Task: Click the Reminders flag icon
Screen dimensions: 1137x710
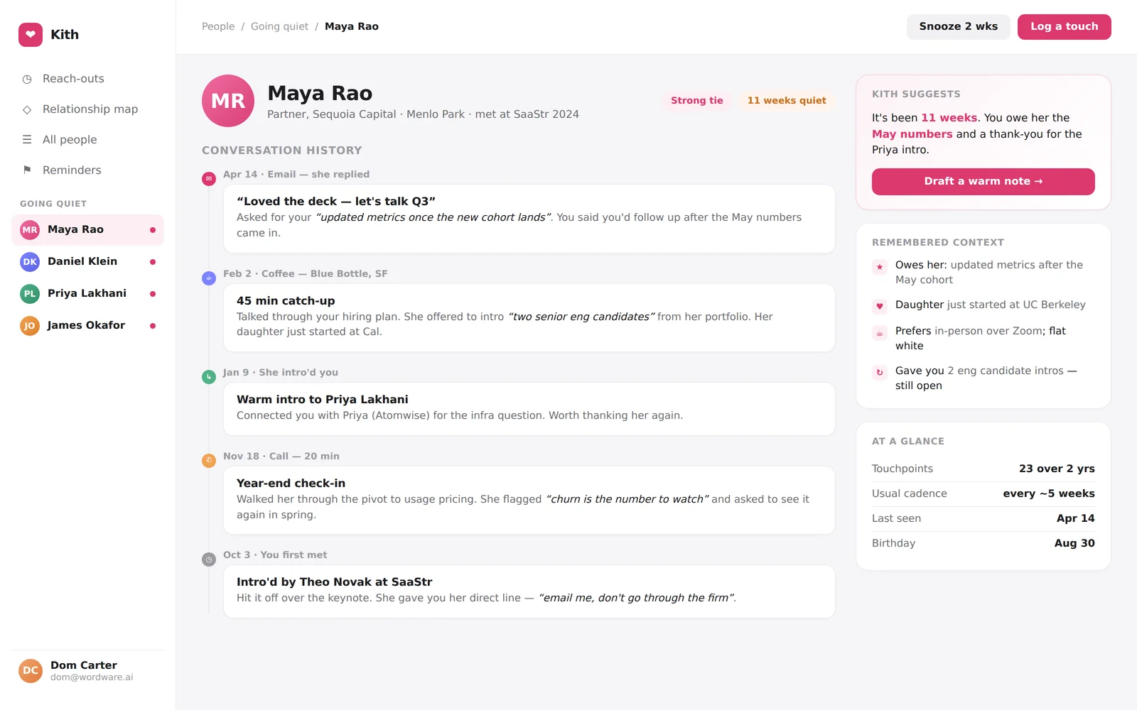Action: click(27, 170)
